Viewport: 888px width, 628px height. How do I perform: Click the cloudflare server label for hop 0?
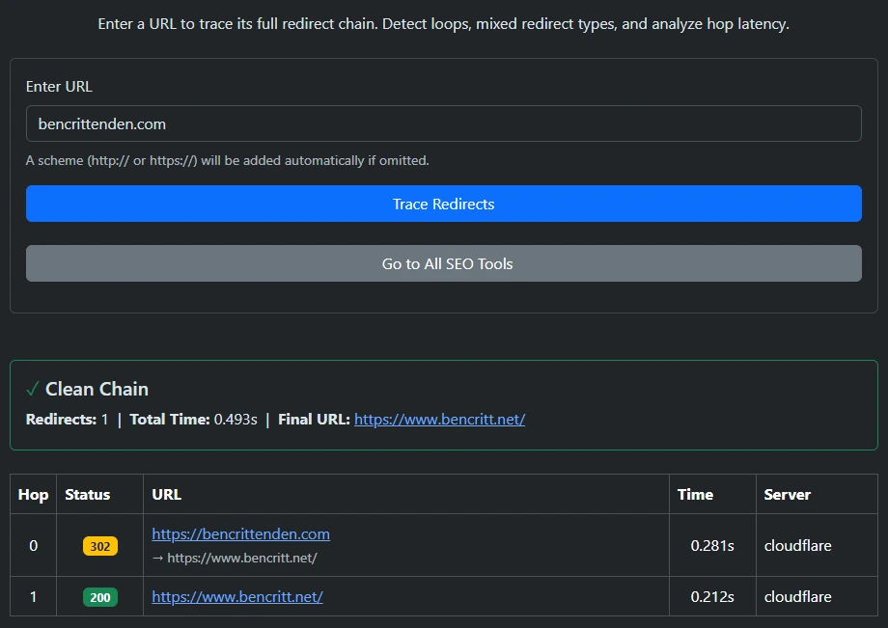coord(797,545)
